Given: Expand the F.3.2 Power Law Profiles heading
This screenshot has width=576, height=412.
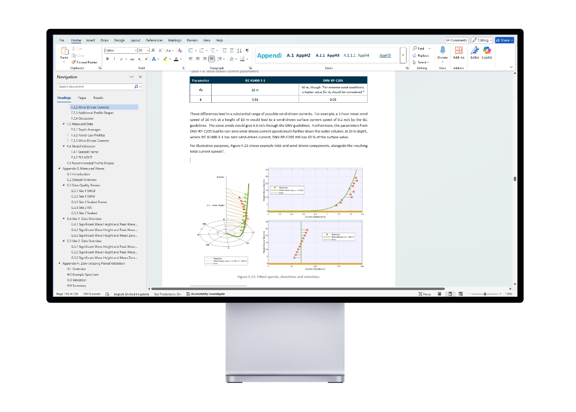Looking at the screenshot, I should [67, 135].
